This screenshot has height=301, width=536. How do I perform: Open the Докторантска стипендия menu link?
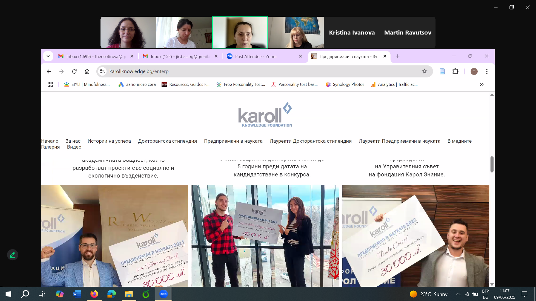(167, 141)
